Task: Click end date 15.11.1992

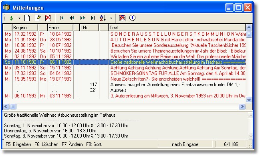Action: [60, 68]
